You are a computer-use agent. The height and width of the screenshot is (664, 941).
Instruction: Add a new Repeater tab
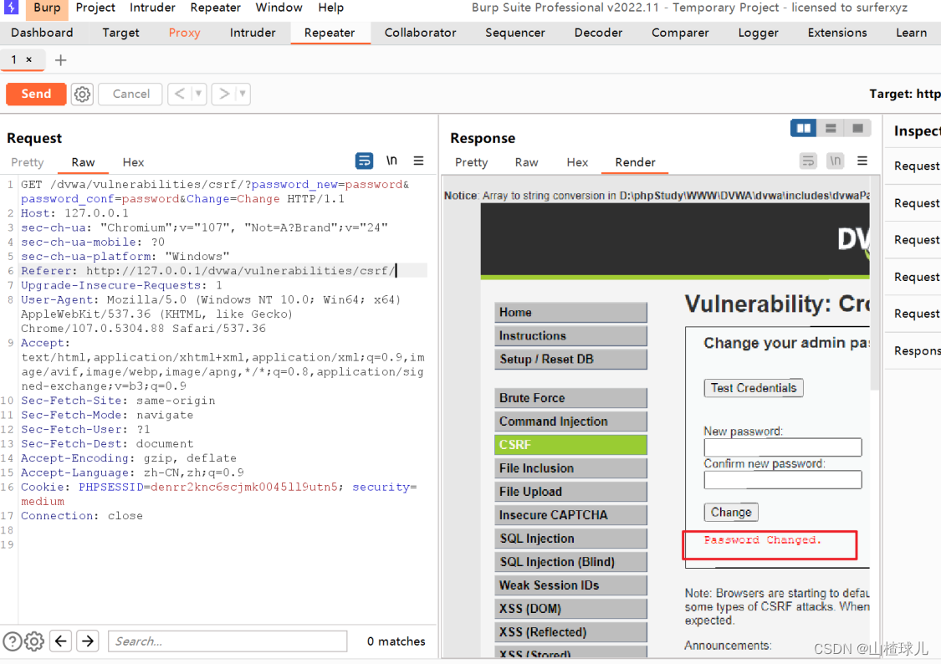click(60, 60)
